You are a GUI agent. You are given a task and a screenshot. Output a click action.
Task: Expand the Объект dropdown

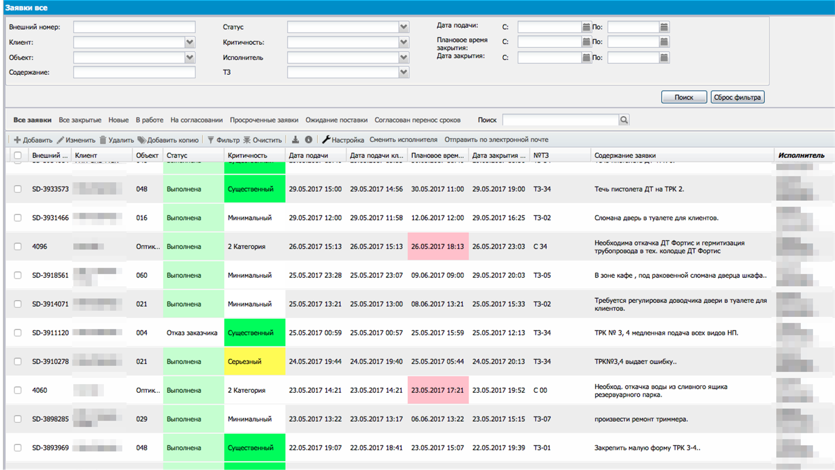pyautogui.click(x=190, y=57)
